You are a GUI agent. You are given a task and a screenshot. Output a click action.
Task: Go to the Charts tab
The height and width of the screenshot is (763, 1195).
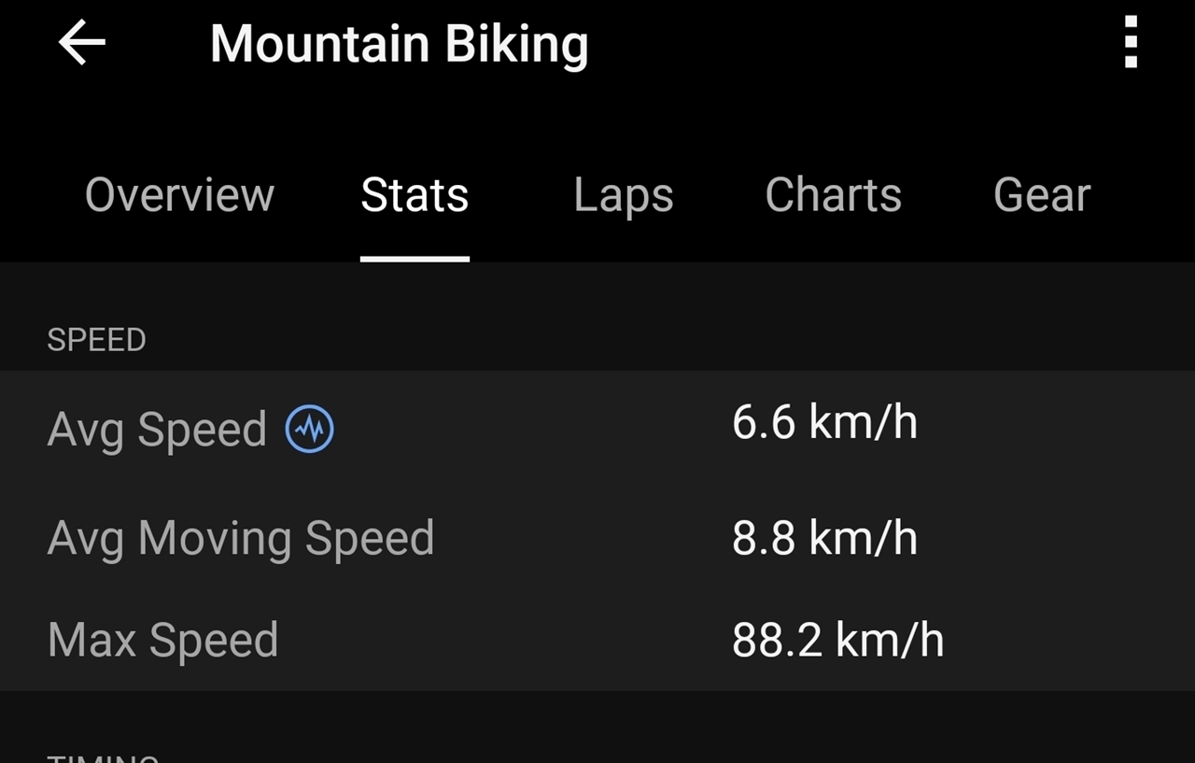(x=833, y=195)
